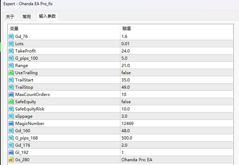Click the UseTrailing boolean icon

click(11, 73)
